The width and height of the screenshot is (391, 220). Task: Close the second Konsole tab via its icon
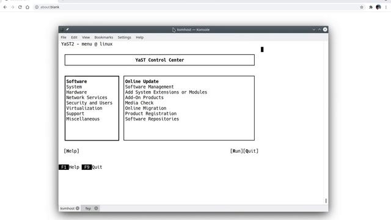(x=96, y=208)
